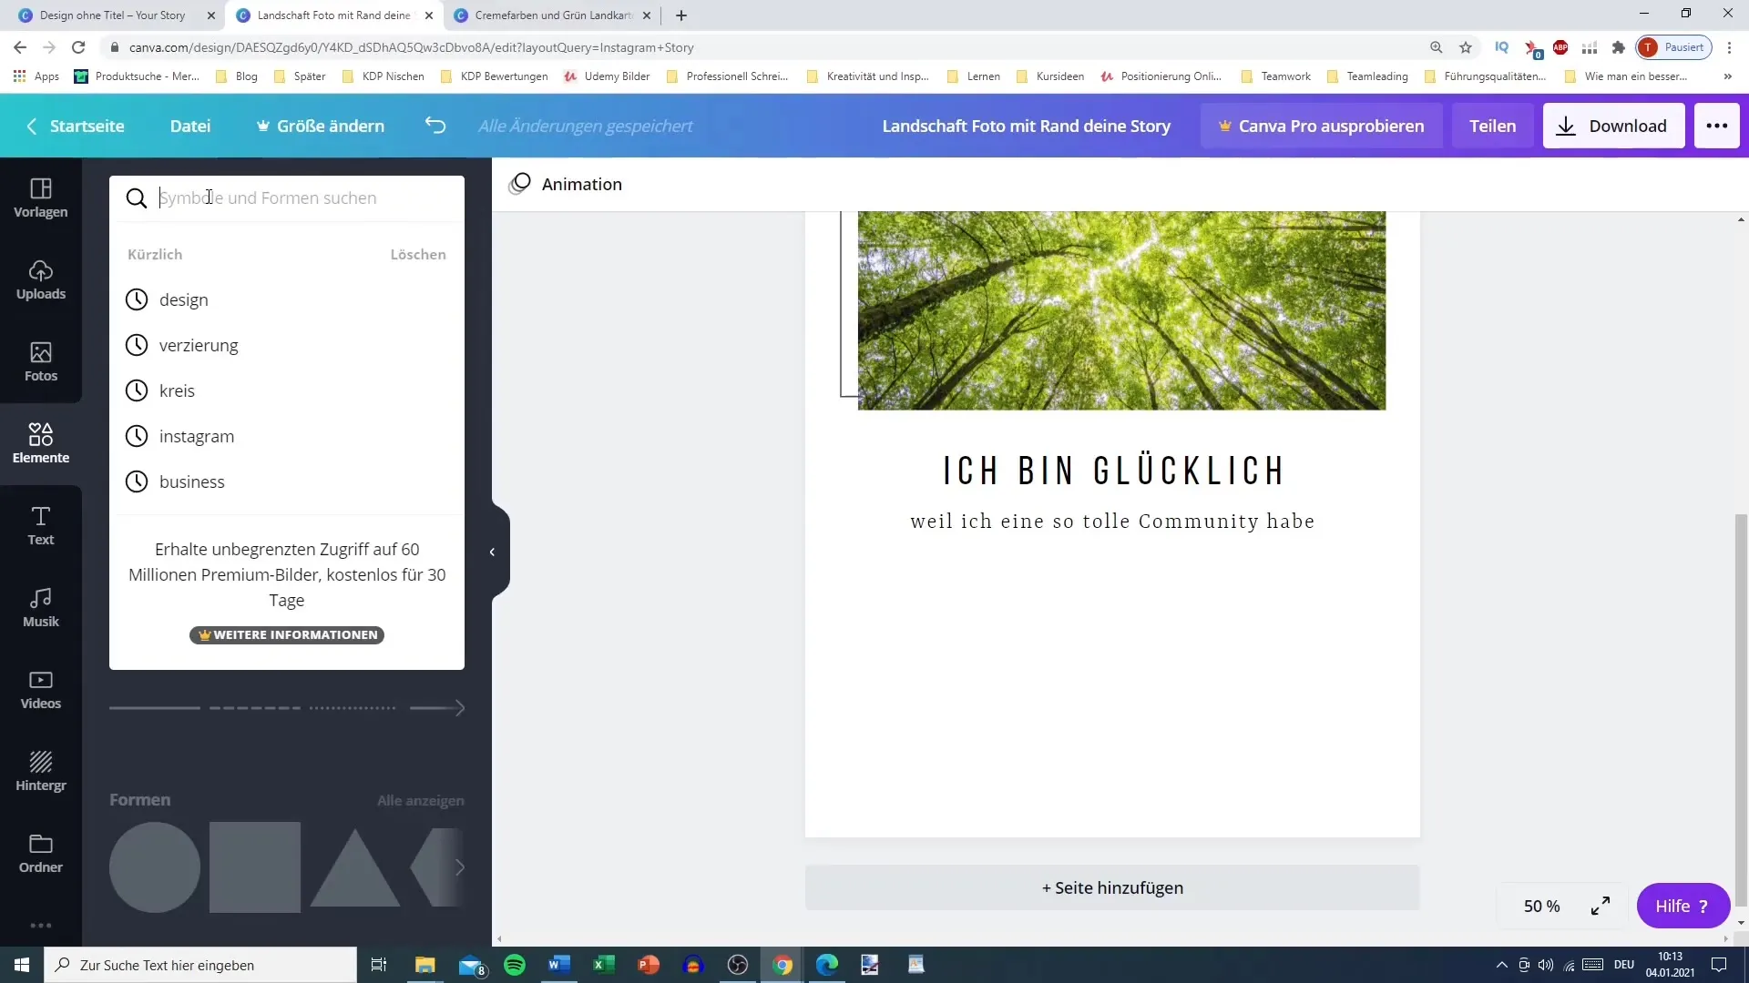
Task: Select recent search 'design'
Action: [x=287, y=299]
